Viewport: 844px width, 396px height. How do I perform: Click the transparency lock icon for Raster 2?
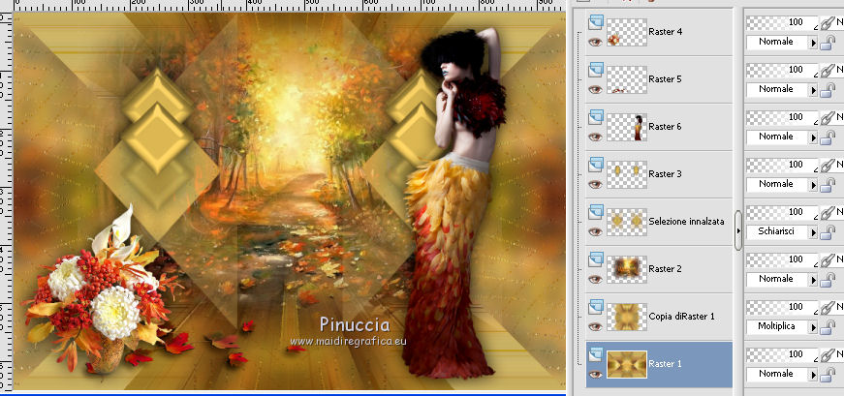[828, 281]
